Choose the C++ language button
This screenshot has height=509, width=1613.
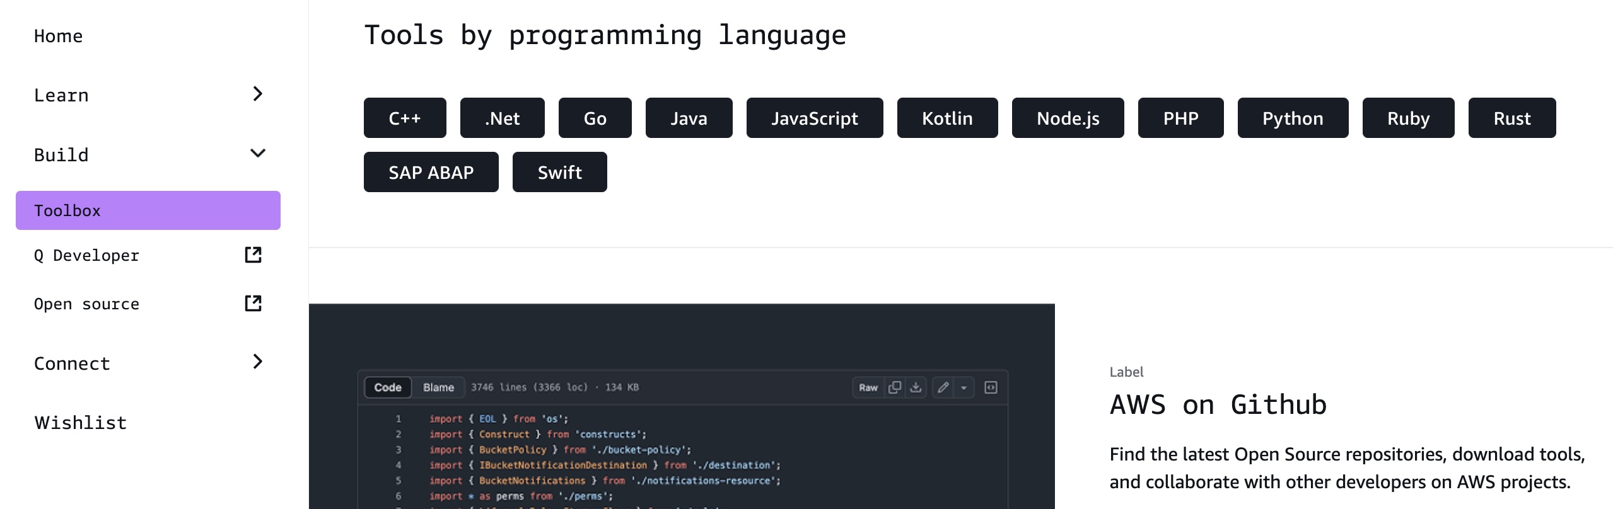pyautogui.click(x=405, y=118)
